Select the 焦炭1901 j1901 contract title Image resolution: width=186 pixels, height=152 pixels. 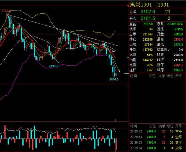(149, 5)
